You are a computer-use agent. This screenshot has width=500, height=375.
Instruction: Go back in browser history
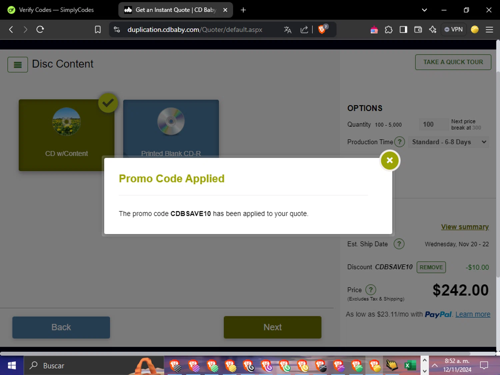(x=11, y=29)
